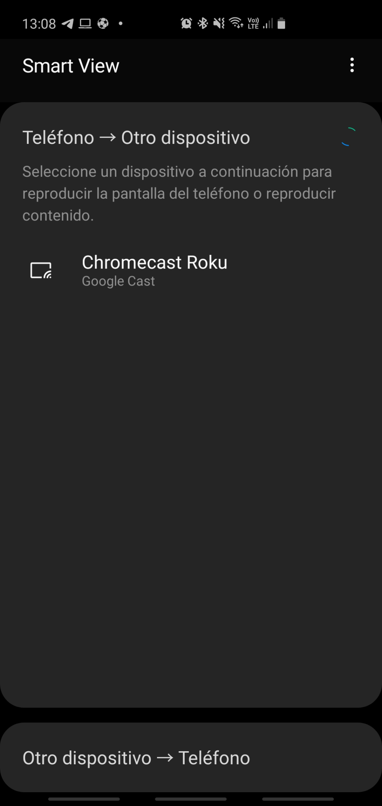Tap the Wi-Fi status icon

236,23
